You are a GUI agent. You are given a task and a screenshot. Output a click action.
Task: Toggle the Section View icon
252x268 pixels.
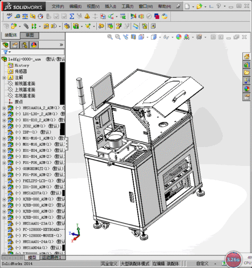(x=133, y=37)
